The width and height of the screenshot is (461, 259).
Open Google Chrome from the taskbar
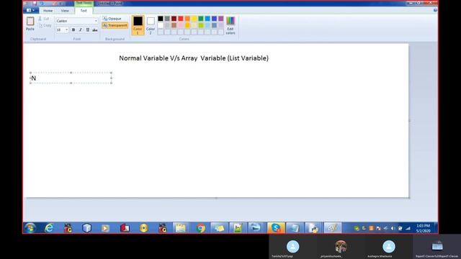pos(201,228)
